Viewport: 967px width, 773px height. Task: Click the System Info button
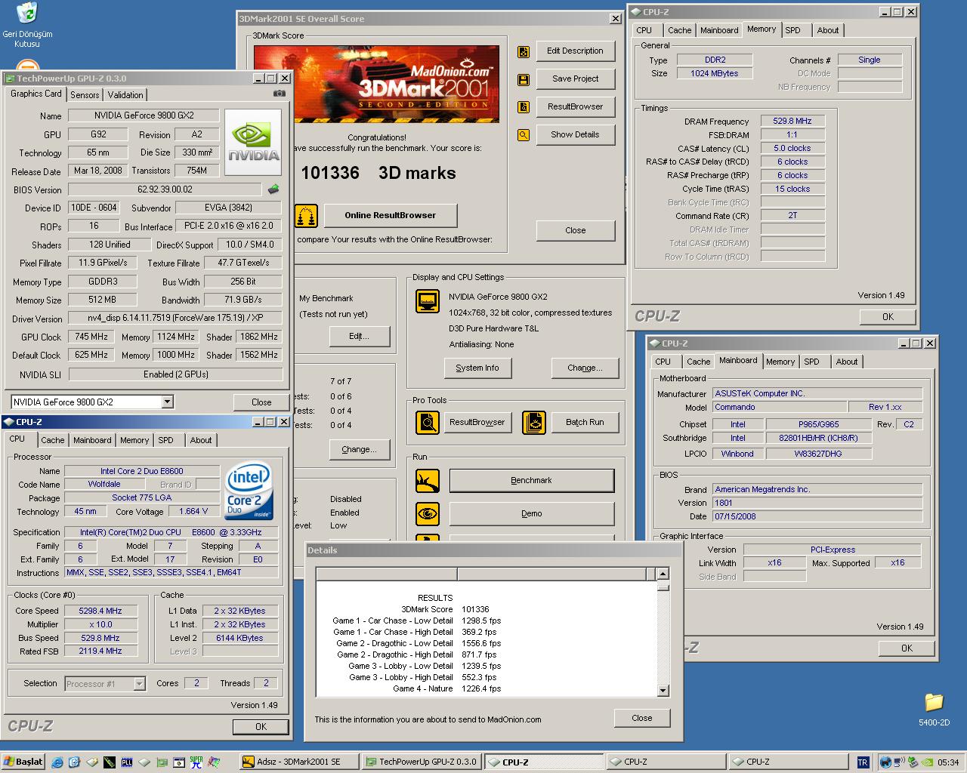click(477, 368)
